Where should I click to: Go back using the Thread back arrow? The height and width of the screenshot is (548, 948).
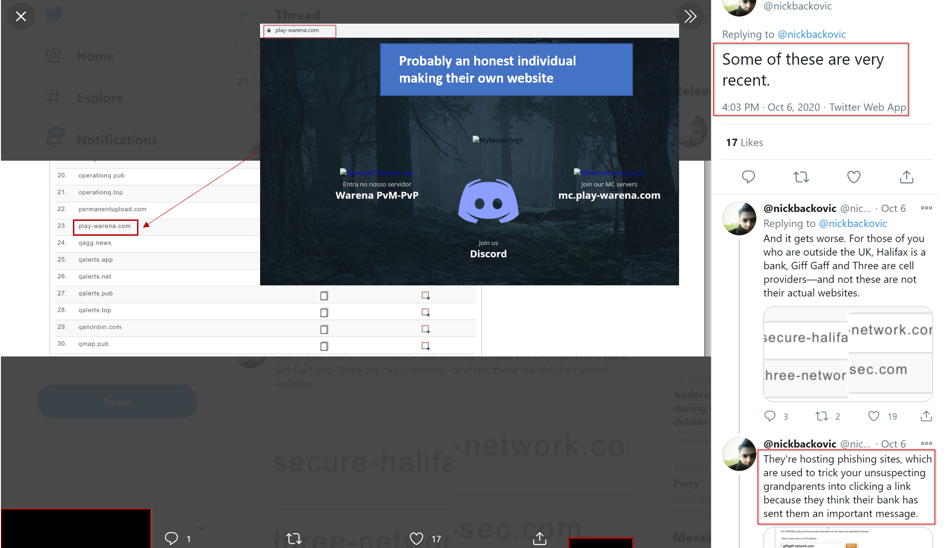click(244, 14)
